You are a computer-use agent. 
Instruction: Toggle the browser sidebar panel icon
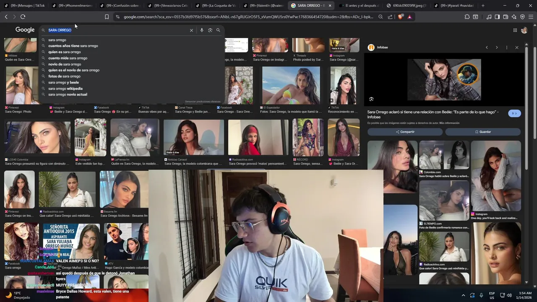pyautogui.click(x=497, y=17)
